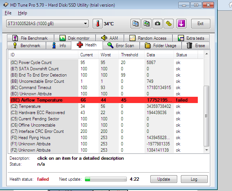Select the (B7) SATA Downshift Count row
Viewport: 232px width, 191px height.
104,69
